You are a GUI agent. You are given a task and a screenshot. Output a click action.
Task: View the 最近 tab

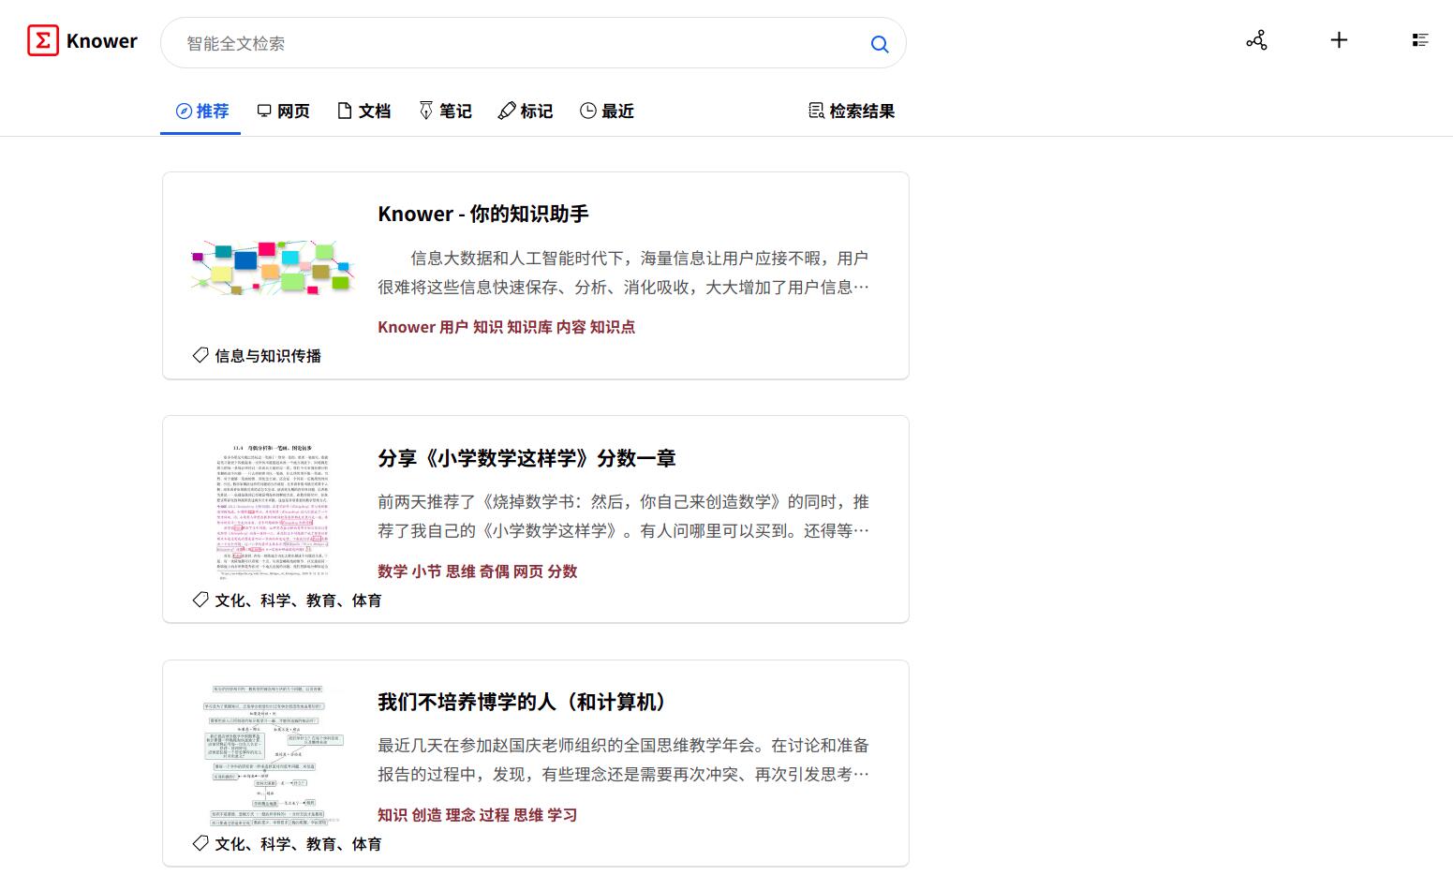tap(607, 111)
